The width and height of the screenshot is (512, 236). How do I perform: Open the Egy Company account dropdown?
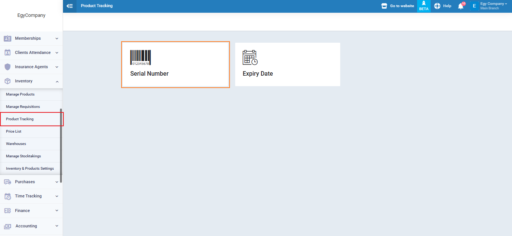tap(493, 4)
